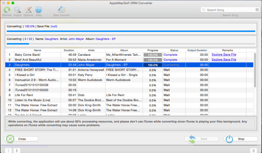Select the file 'iTunes20151012105539'

[x=32, y=85]
